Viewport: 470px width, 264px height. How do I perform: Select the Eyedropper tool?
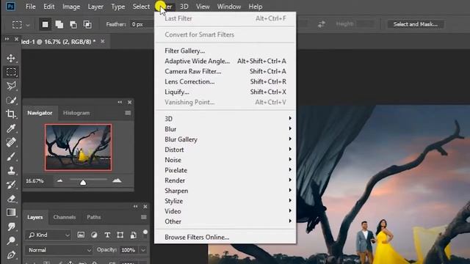[x=11, y=128]
